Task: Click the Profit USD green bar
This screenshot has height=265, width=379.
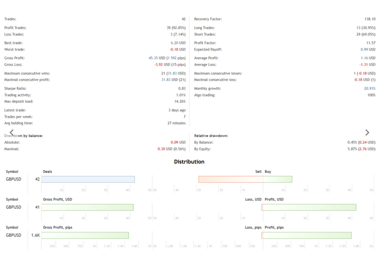Action: 309,207
